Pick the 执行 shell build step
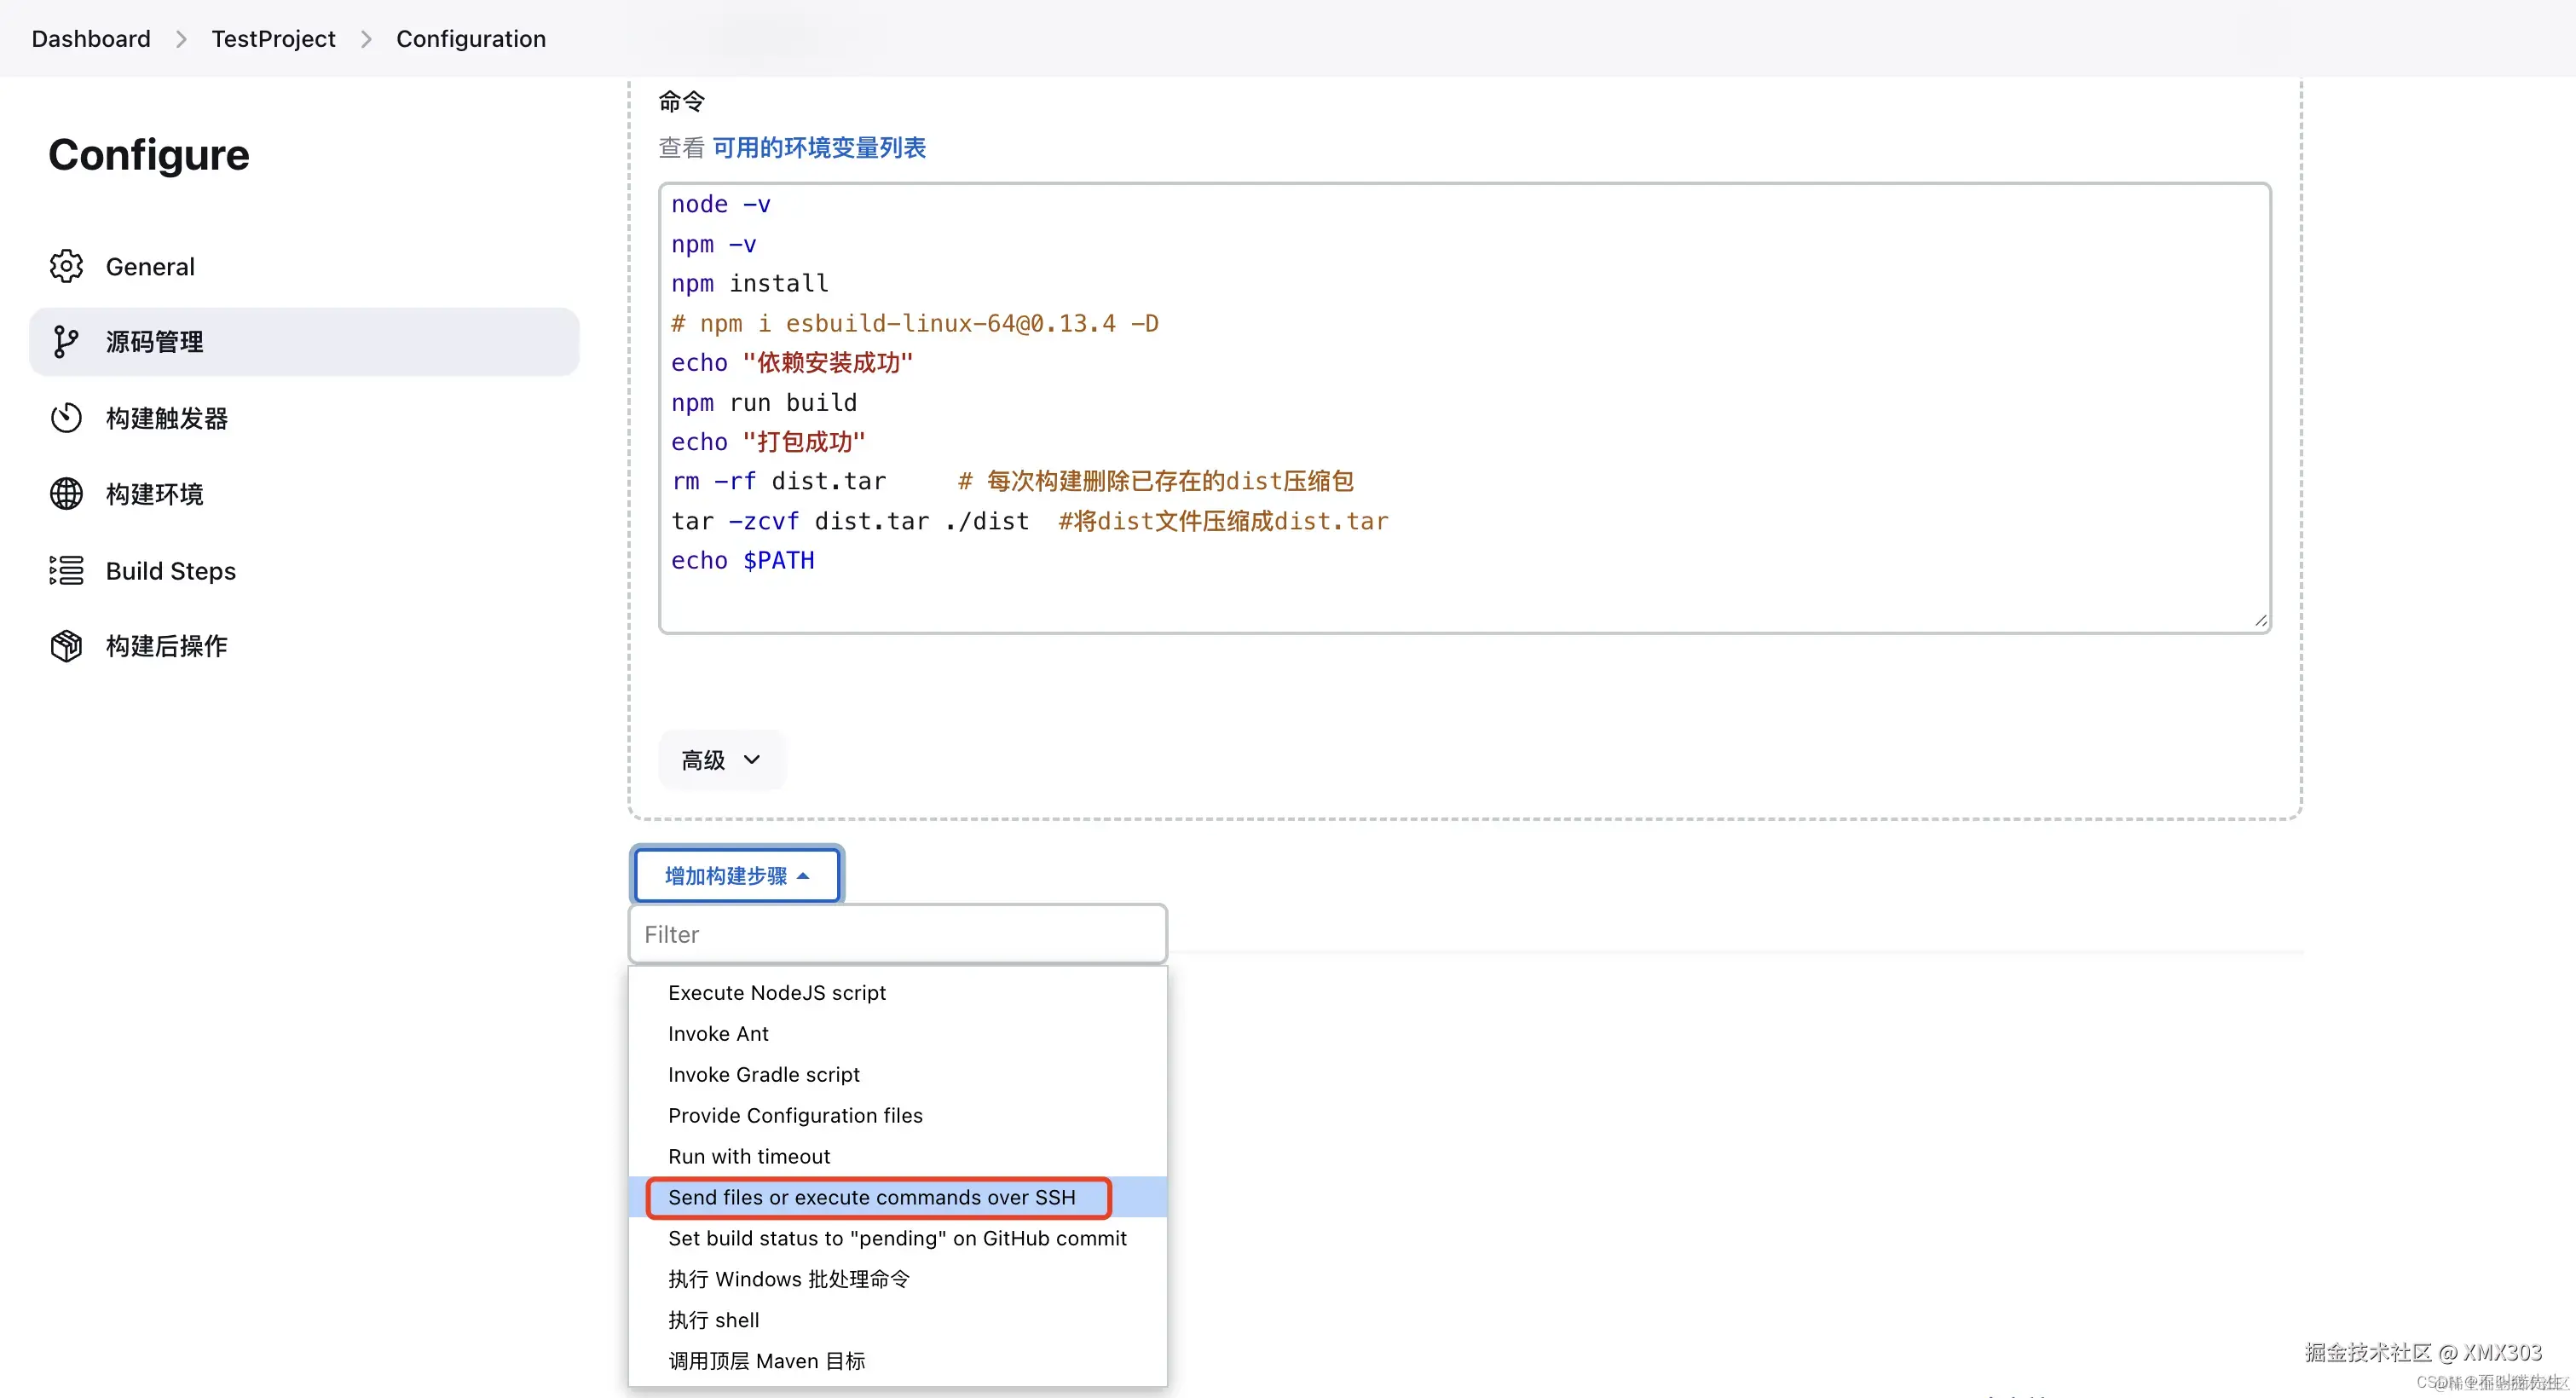 click(x=713, y=1320)
